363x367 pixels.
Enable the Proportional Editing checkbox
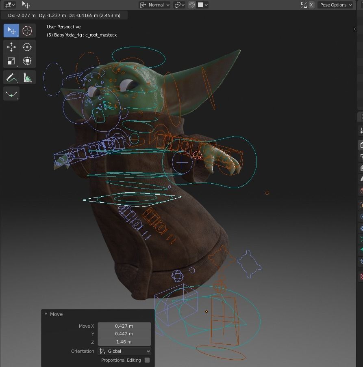pyautogui.click(x=147, y=360)
